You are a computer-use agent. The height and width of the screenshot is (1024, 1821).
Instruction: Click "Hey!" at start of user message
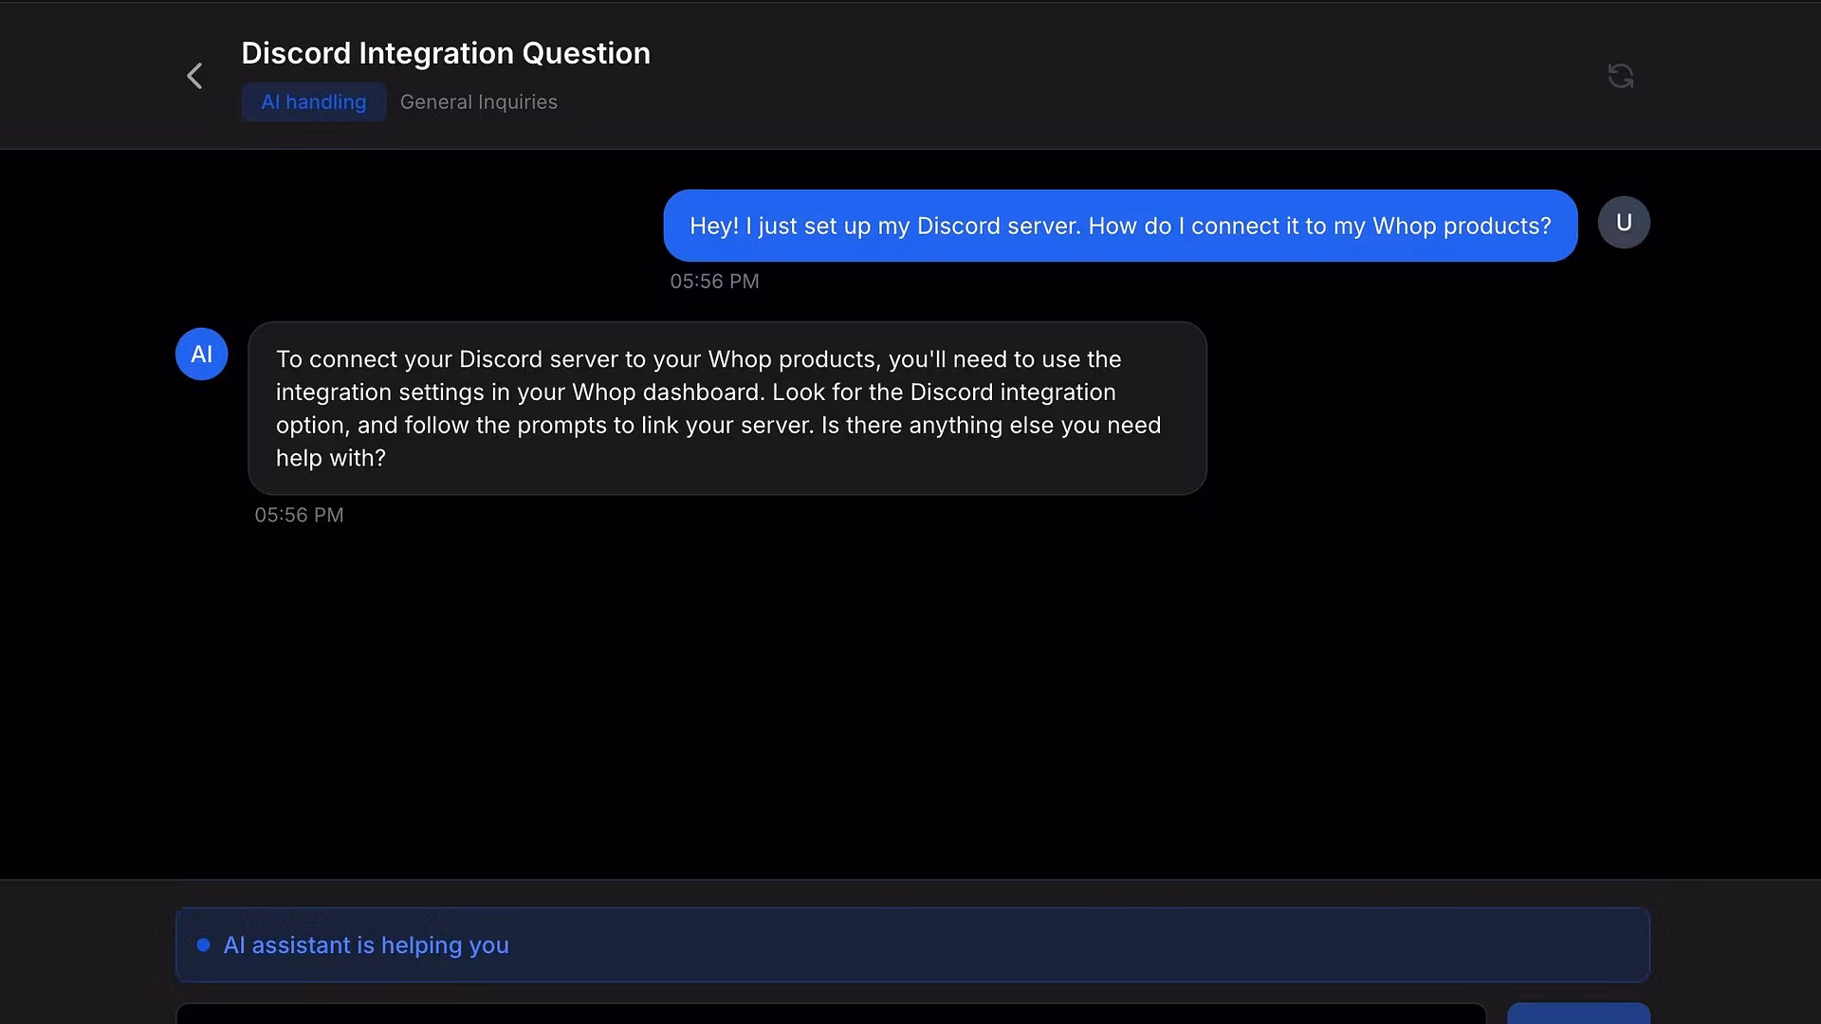[x=713, y=227]
